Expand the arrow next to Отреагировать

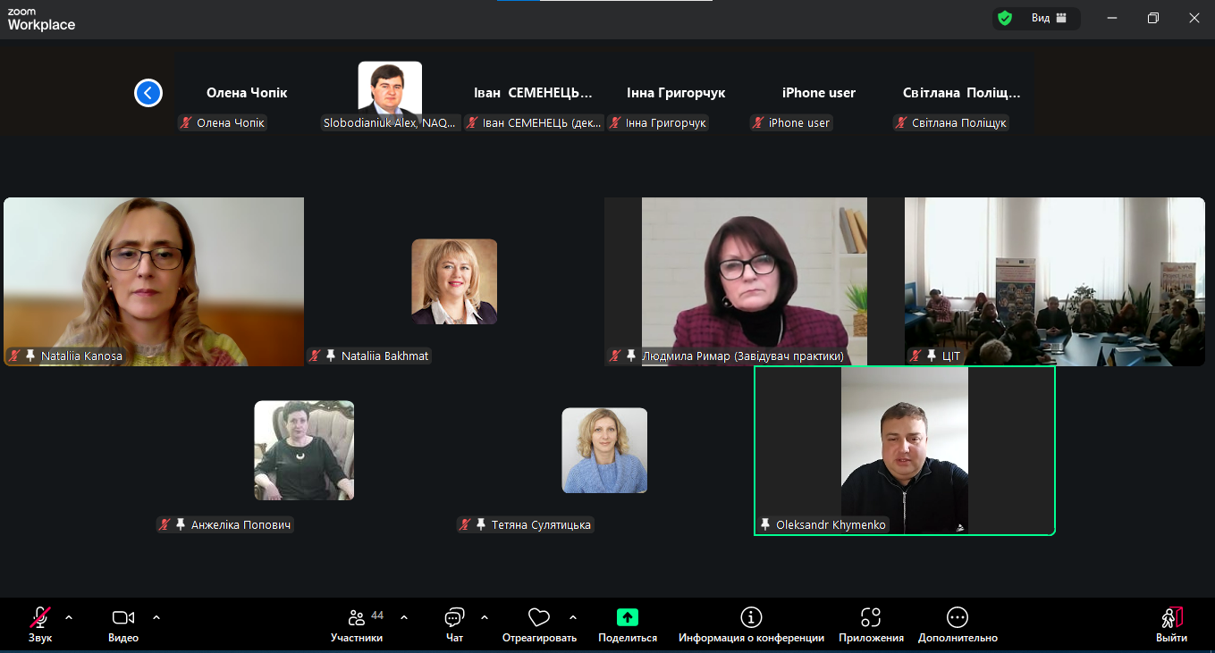(x=573, y=617)
